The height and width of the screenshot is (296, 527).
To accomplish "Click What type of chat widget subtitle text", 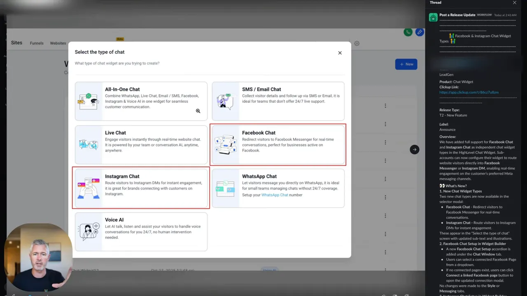I will pos(117,63).
